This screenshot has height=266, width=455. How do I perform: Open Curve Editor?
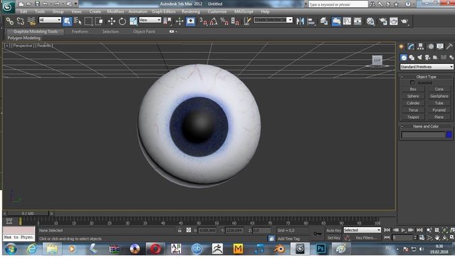(347, 21)
